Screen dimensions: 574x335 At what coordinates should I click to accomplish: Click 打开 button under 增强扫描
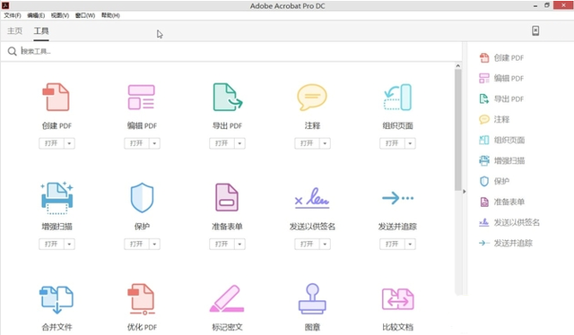click(51, 244)
